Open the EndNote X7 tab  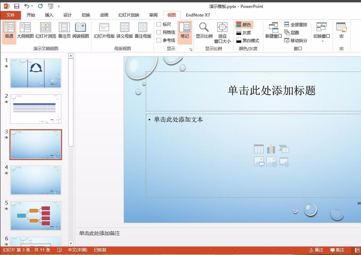click(x=198, y=15)
